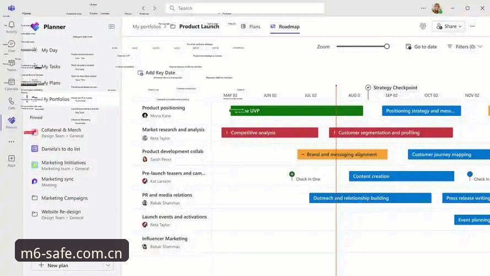Open Calendar in Teams sidebar
The height and width of the screenshot is (276, 490).
(12, 84)
